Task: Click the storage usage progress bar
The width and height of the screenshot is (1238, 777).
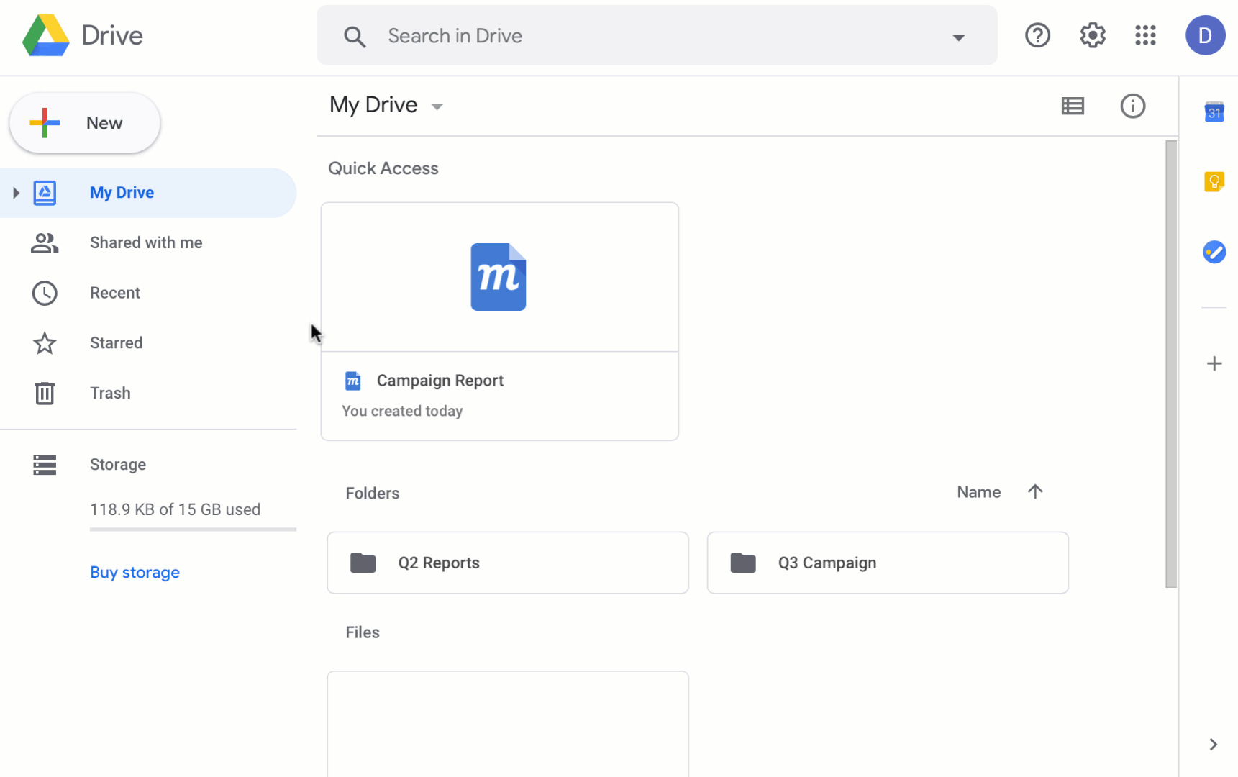Action: pos(193,530)
